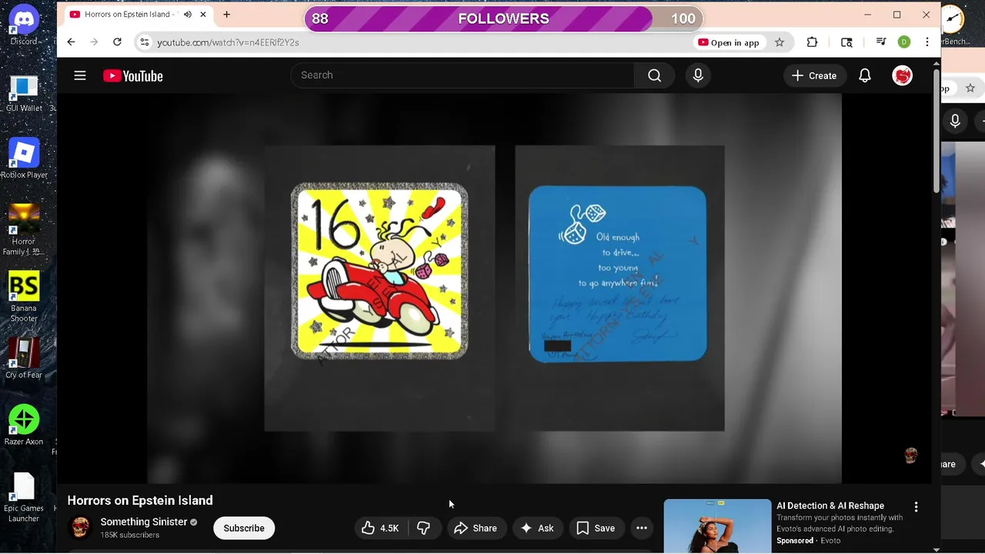Open the Chrome three-dot menu
This screenshot has height=554, width=985.
(x=927, y=42)
